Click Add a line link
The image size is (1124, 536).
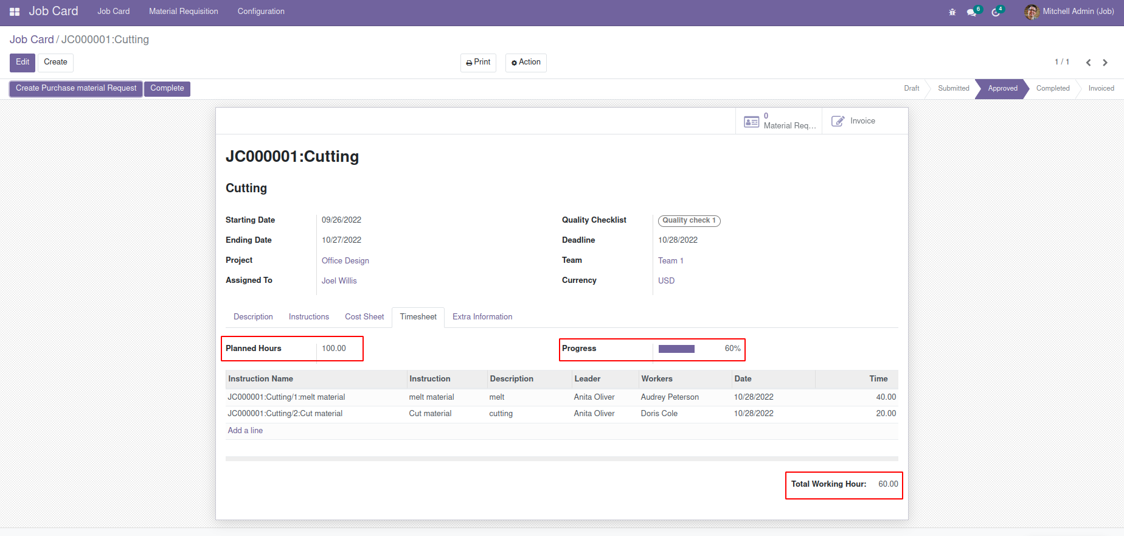tap(245, 431)
